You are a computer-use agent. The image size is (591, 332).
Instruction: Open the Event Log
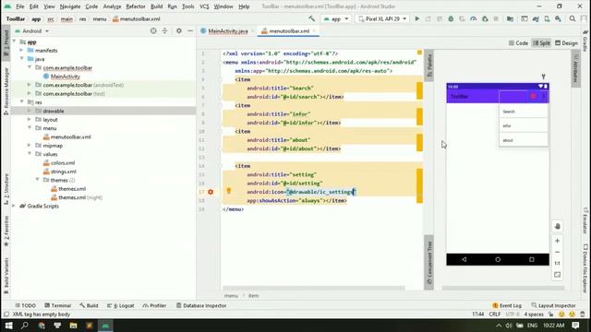(x=507, y=305)
